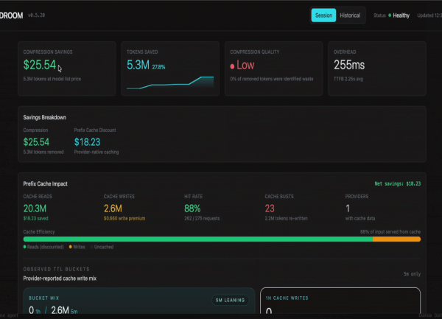
Task: Click the $0.660 write premium caption
Action: tap(124, 218)
